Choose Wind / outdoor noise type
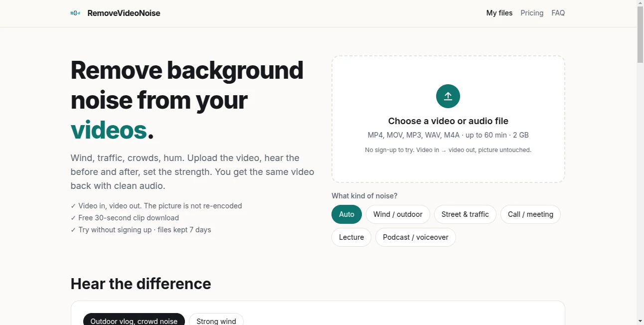The image size is (644, 325). [x=398, y=214]
